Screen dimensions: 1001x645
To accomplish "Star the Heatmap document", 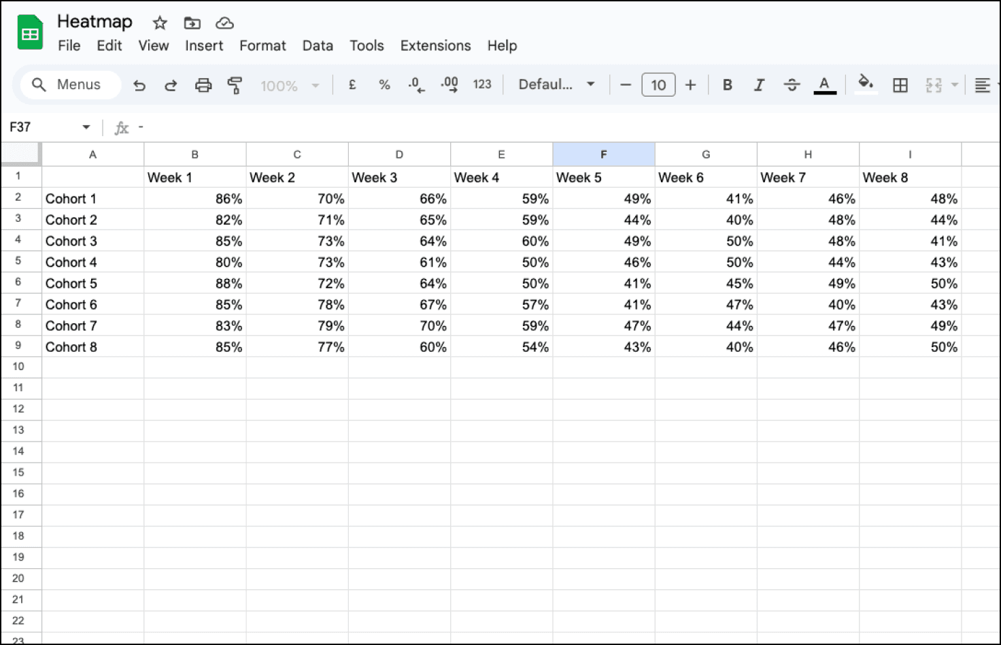I will coord(160,23).
